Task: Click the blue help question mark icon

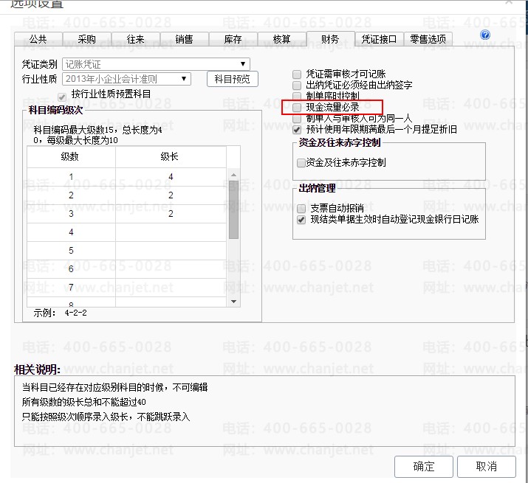Action: coord(485,35)
